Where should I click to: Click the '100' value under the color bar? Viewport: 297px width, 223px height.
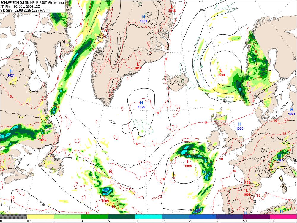[x=273, y=221]
